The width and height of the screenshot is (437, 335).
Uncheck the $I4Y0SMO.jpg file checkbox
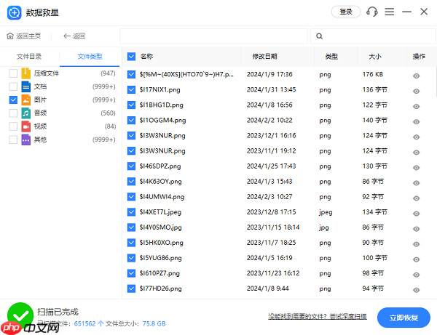point(131,227)
